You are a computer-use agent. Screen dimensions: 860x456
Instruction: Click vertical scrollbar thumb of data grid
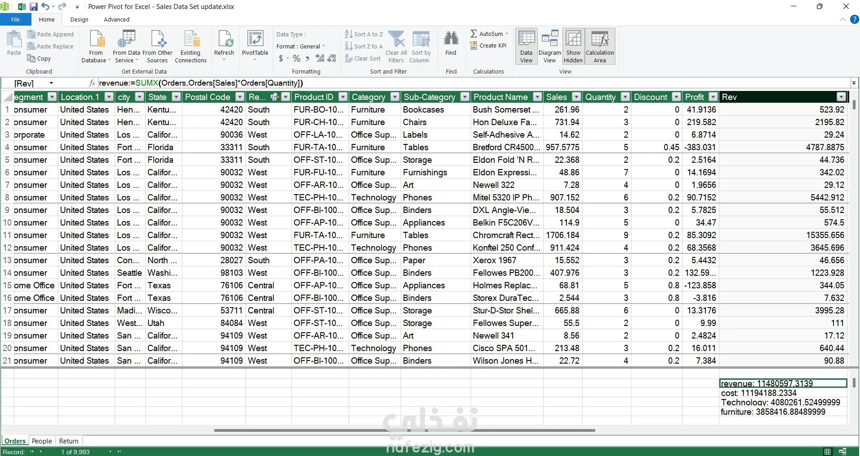click(854, 104)
